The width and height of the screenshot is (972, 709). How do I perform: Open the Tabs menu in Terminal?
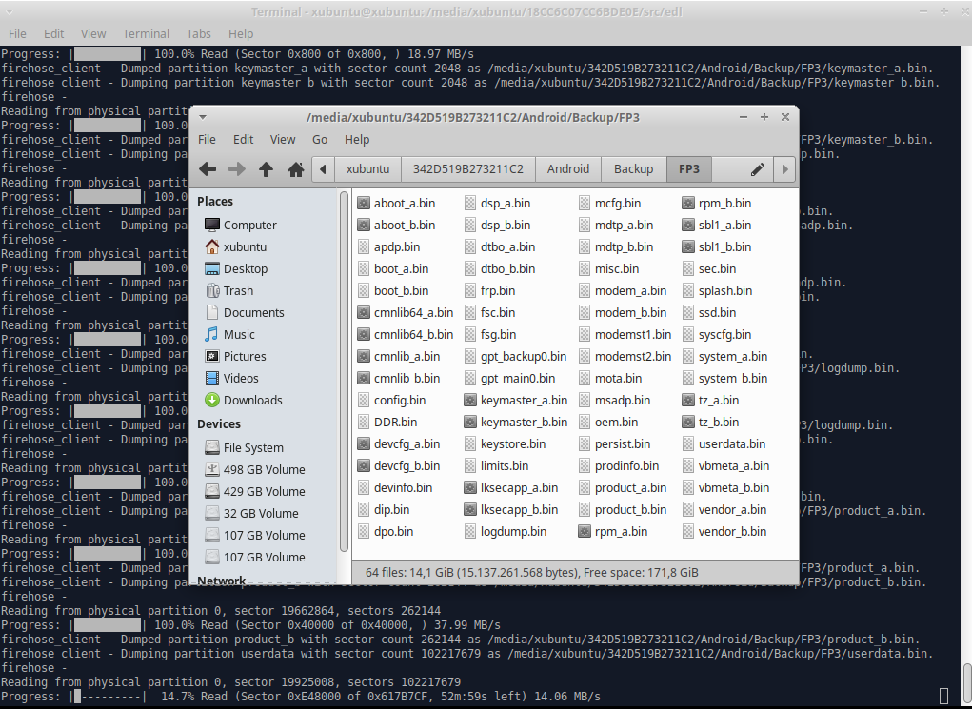pos(199,33)
